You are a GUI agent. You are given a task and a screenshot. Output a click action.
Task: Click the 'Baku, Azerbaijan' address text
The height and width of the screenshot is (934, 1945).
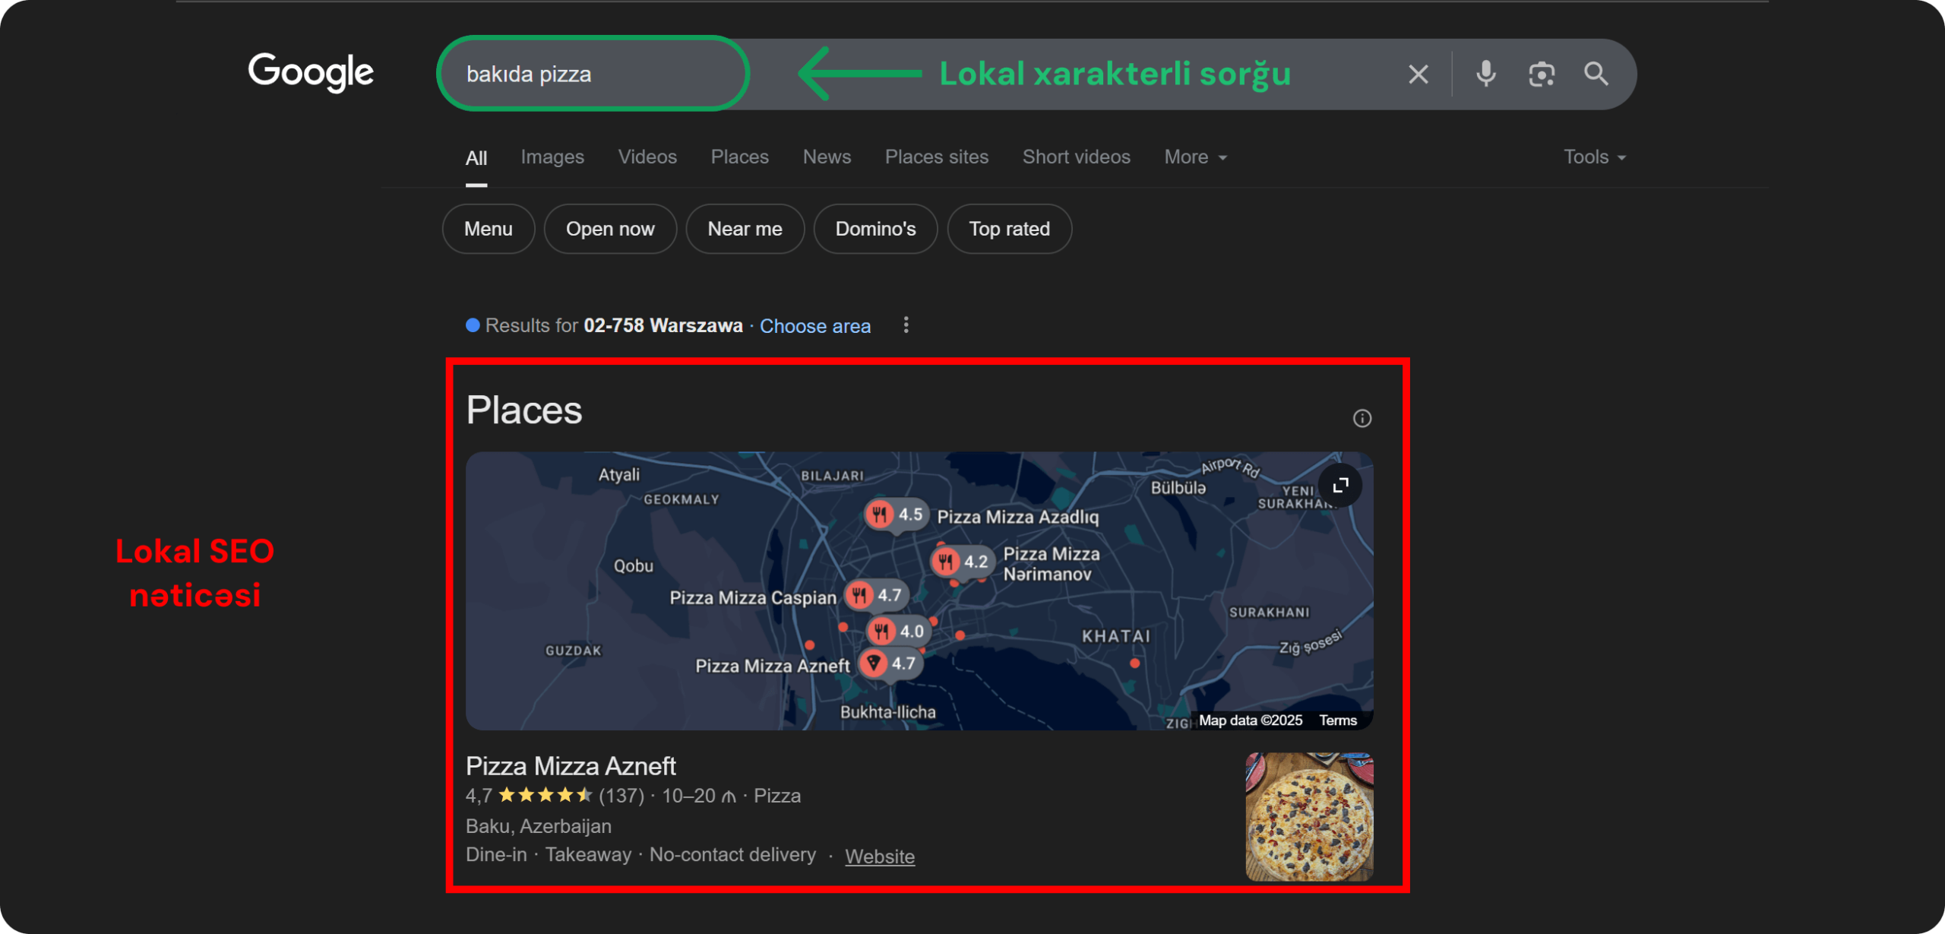pyautogui.click(x=539, y=826)
